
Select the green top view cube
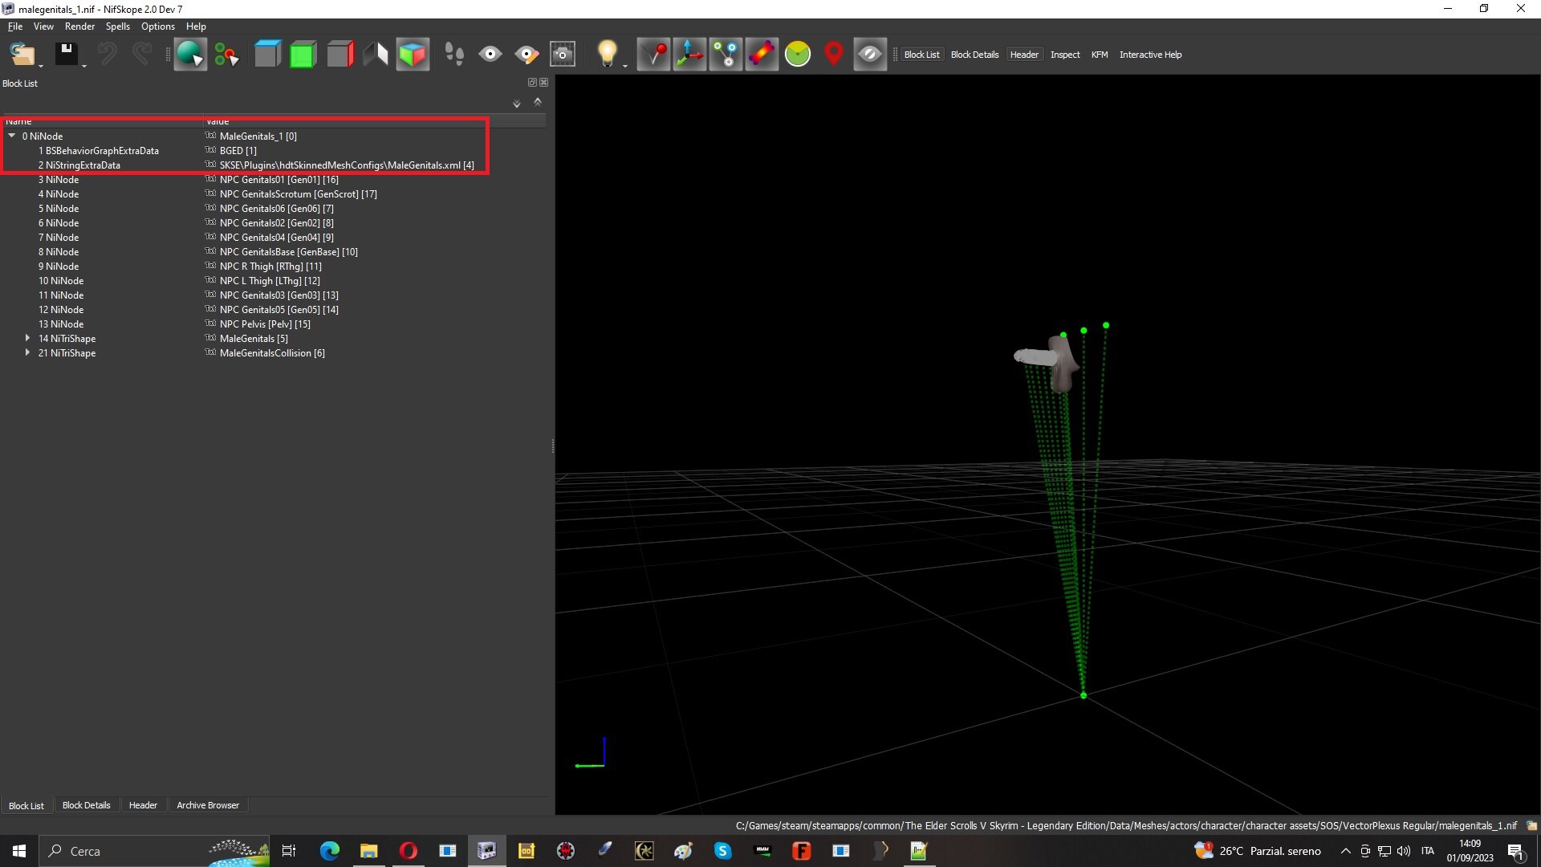[x=303, y=55]
